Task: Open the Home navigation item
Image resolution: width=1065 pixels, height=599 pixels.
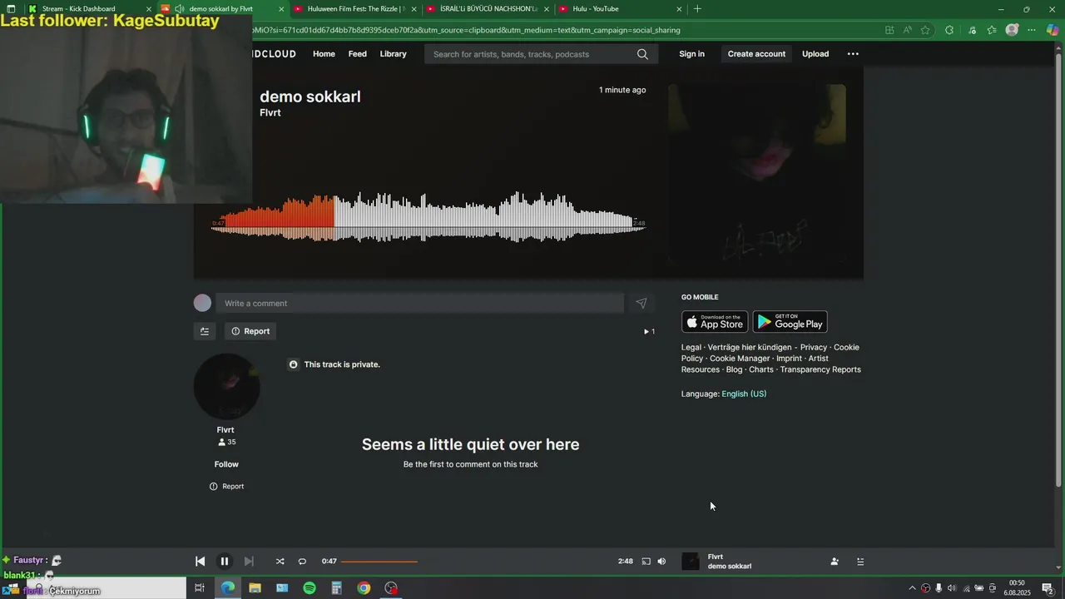Action: (x=324, y=54)
